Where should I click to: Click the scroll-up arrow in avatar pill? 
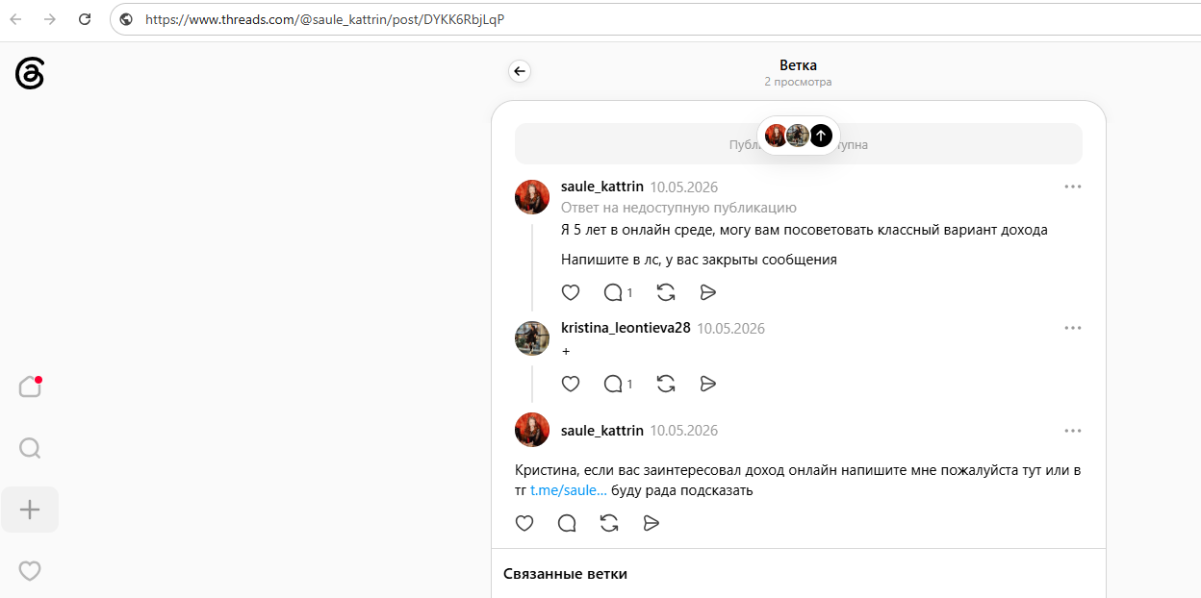tap(821, 136)
